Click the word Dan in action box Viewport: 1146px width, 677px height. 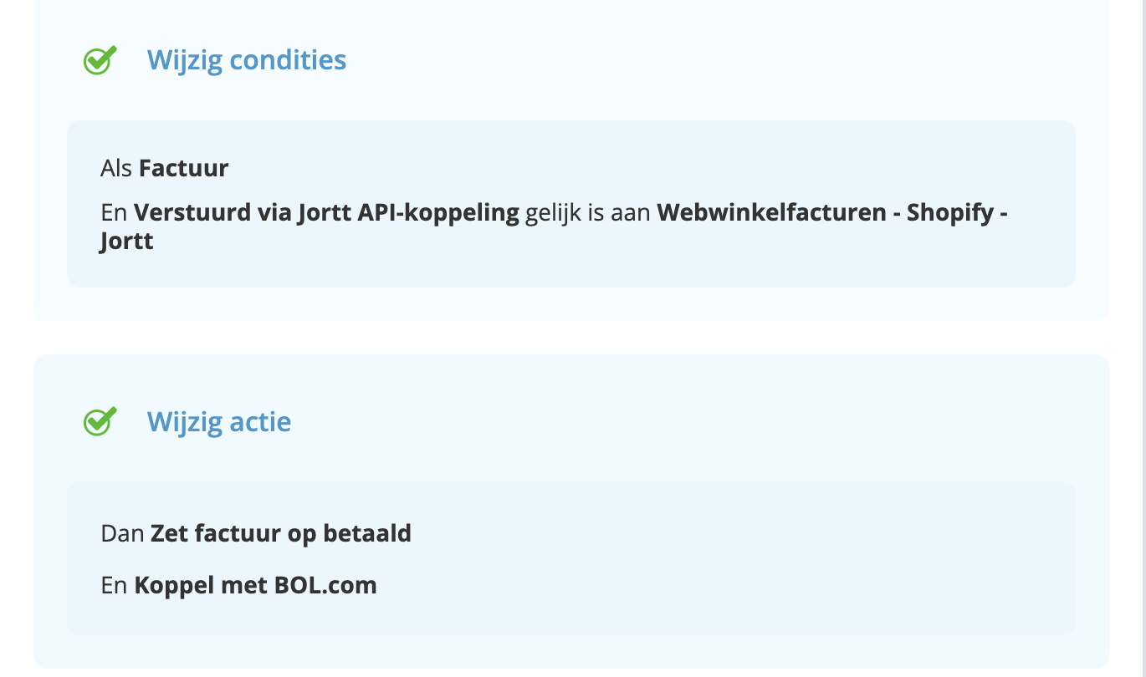(122, 532)
